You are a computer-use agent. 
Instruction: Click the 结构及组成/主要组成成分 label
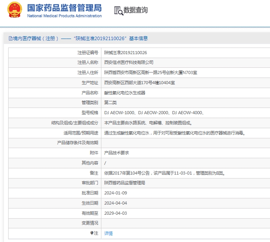click(x=75, y=123)
